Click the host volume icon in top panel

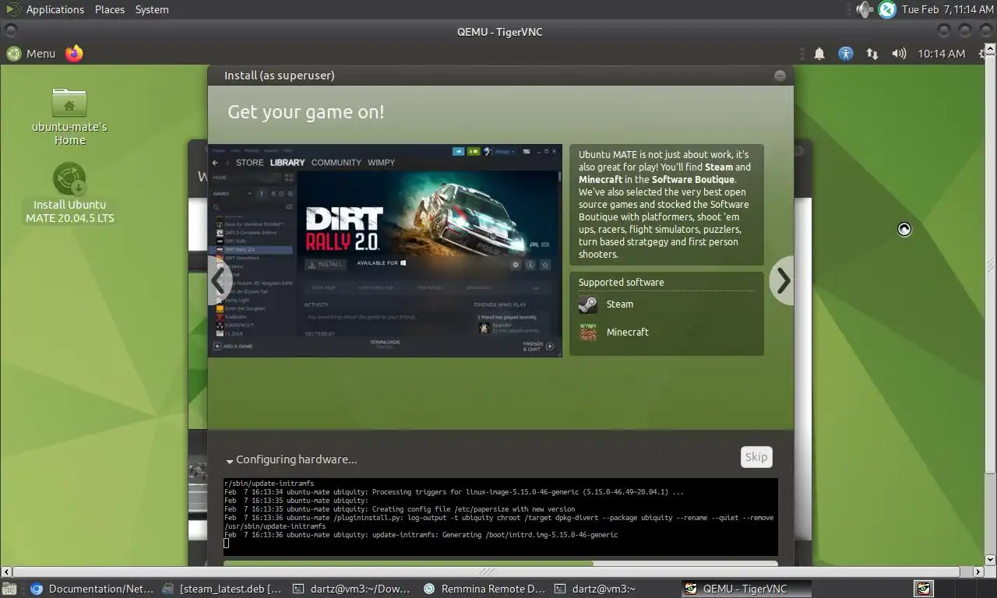click(865, 9)
